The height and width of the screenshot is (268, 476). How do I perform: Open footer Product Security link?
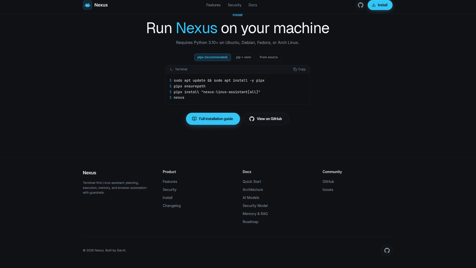170,190
